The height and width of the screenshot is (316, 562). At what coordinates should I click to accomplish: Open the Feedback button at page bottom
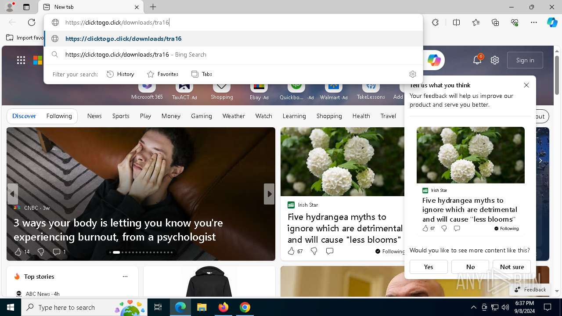click(x=530, y=290)
